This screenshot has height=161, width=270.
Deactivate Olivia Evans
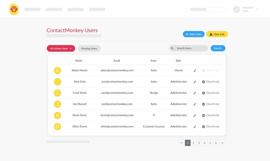click(211, 127)
